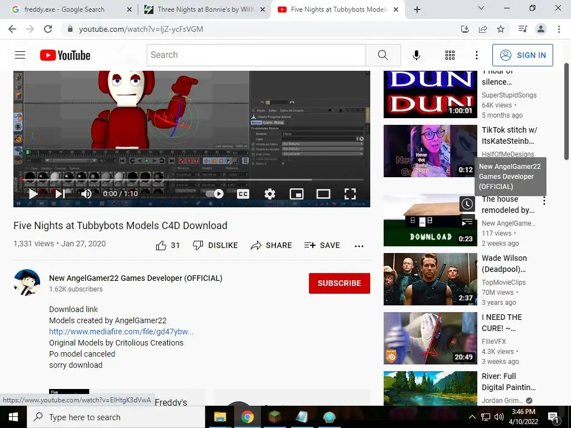
Task: Open Minecraft from the taskbar
Action: 274,417
